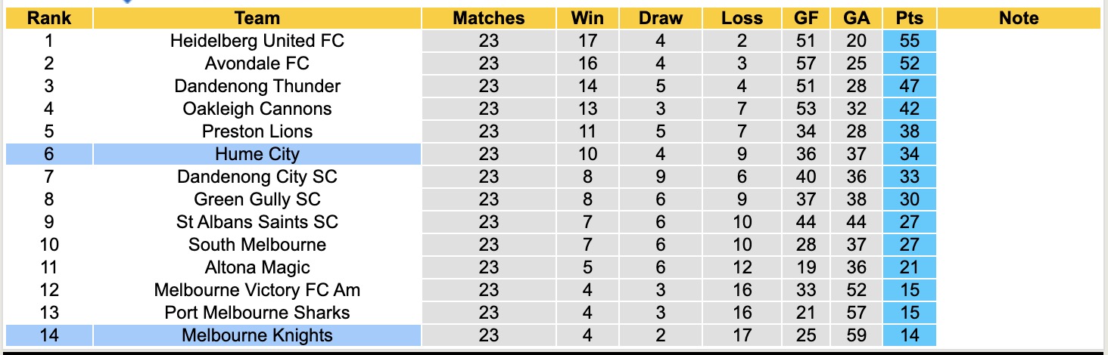Viewport: 1108px width, 355px height.
Task: Click on Dandenong Thunder team name
Action: 257,86
